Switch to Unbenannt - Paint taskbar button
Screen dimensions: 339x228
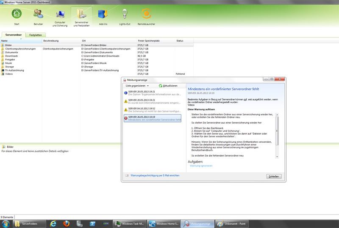point(231,224)
